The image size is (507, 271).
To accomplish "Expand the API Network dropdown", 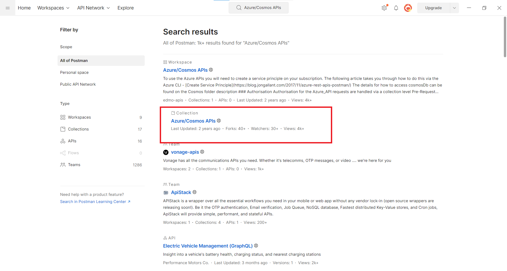I will pos(93,8).
